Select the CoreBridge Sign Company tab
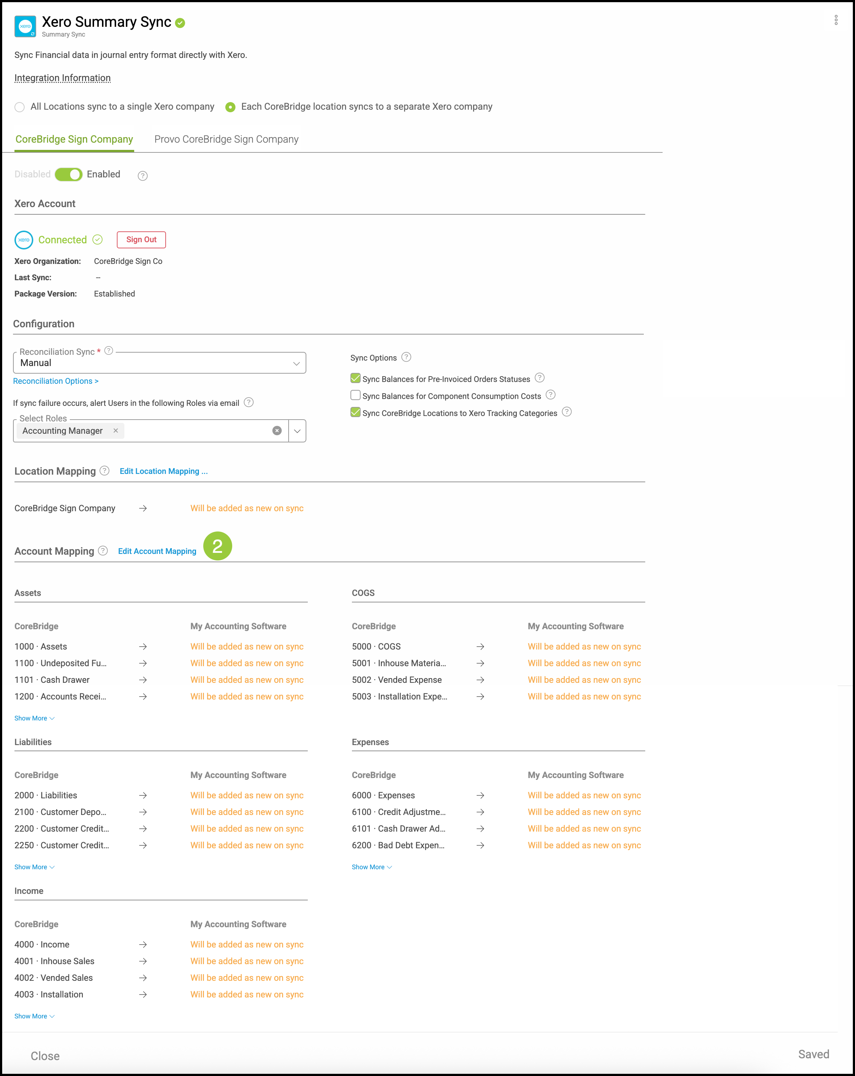This screenshot has height=1076, width=855. 74,139
